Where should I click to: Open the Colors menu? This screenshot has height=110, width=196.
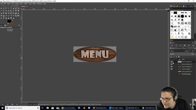(x=26, y=4)
